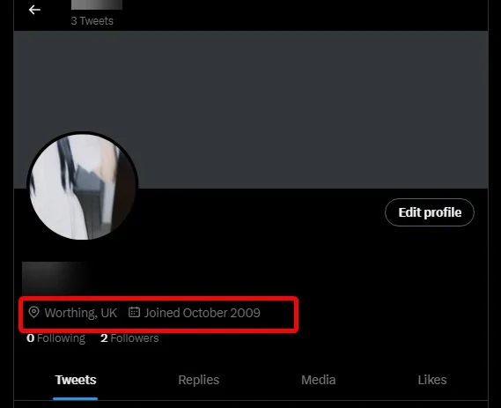The height and width of the screenshot is (408, 501).
Task: Switch to the Tweets tab
Action: click(x=76, y=380)
